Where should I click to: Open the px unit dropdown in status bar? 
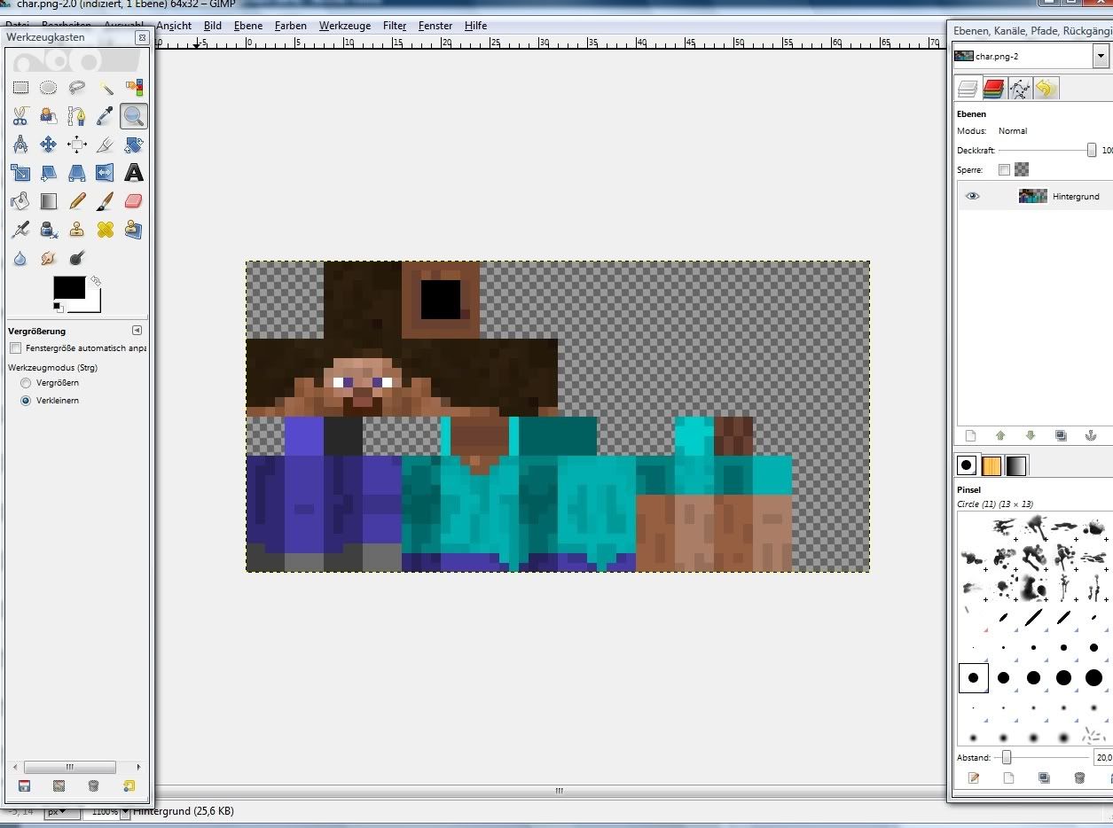tap(62, 811)
